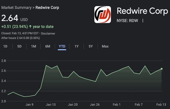
Task: Select the 1D time range tab
Action: (x=5, y=46)
